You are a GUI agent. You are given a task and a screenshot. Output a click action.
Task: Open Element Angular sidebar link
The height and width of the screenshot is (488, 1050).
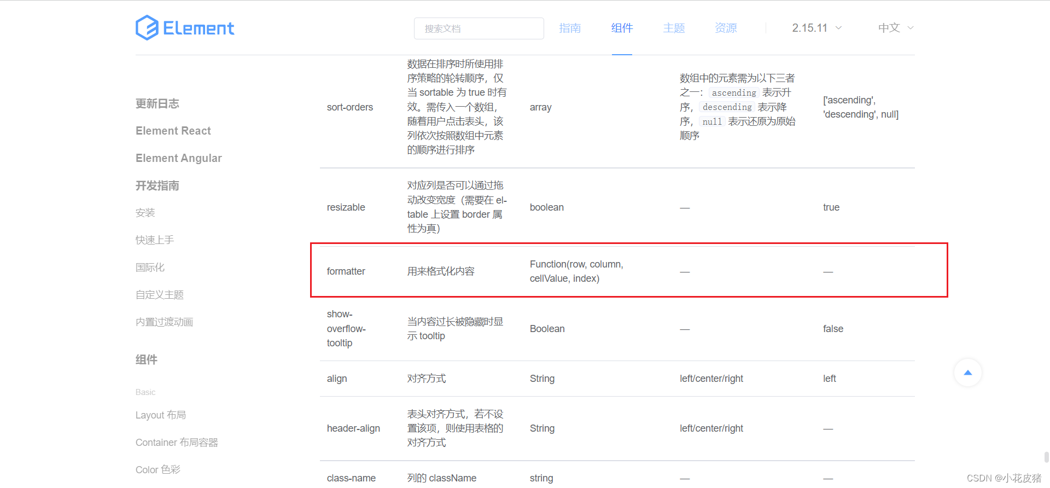pos(179,158)
